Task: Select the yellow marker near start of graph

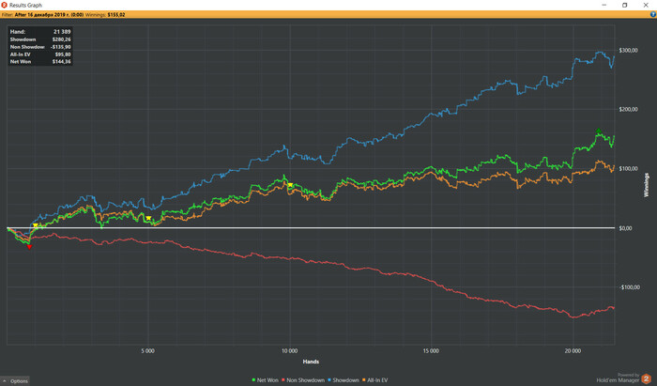Action: [x=36, y=225]
